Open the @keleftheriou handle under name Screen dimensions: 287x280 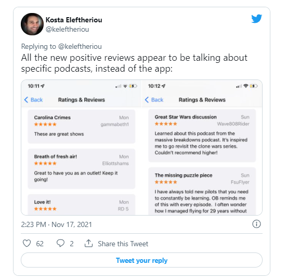pyautogui.click(x=67, y=29)
